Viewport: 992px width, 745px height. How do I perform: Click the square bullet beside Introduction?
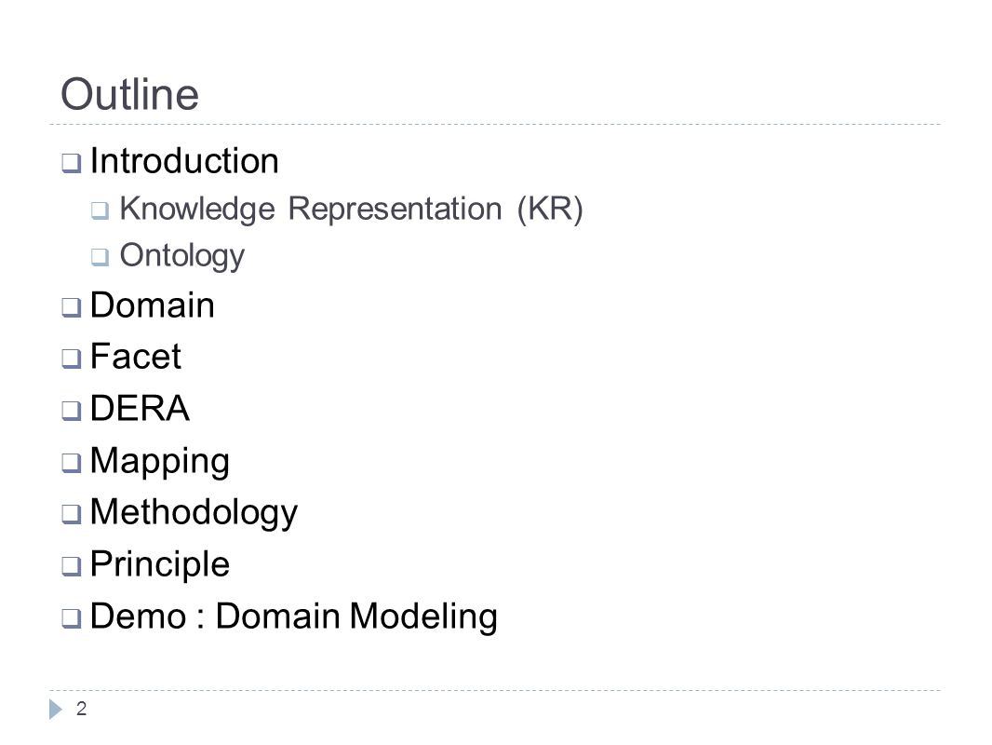point(72,163)
